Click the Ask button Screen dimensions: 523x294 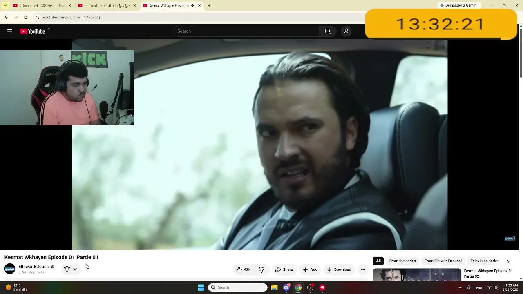(x=310, y=269)
